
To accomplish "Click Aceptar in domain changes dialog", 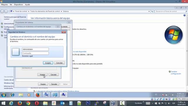I will coord(42,74).
